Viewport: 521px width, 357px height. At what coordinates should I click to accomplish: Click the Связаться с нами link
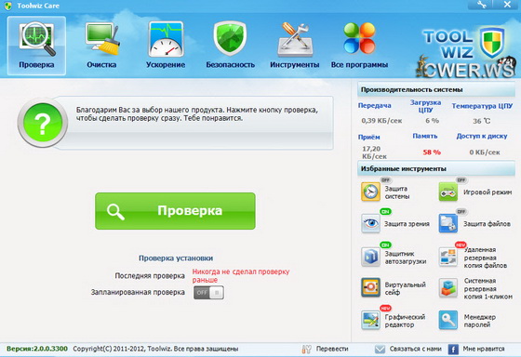[x=415, y=349]
